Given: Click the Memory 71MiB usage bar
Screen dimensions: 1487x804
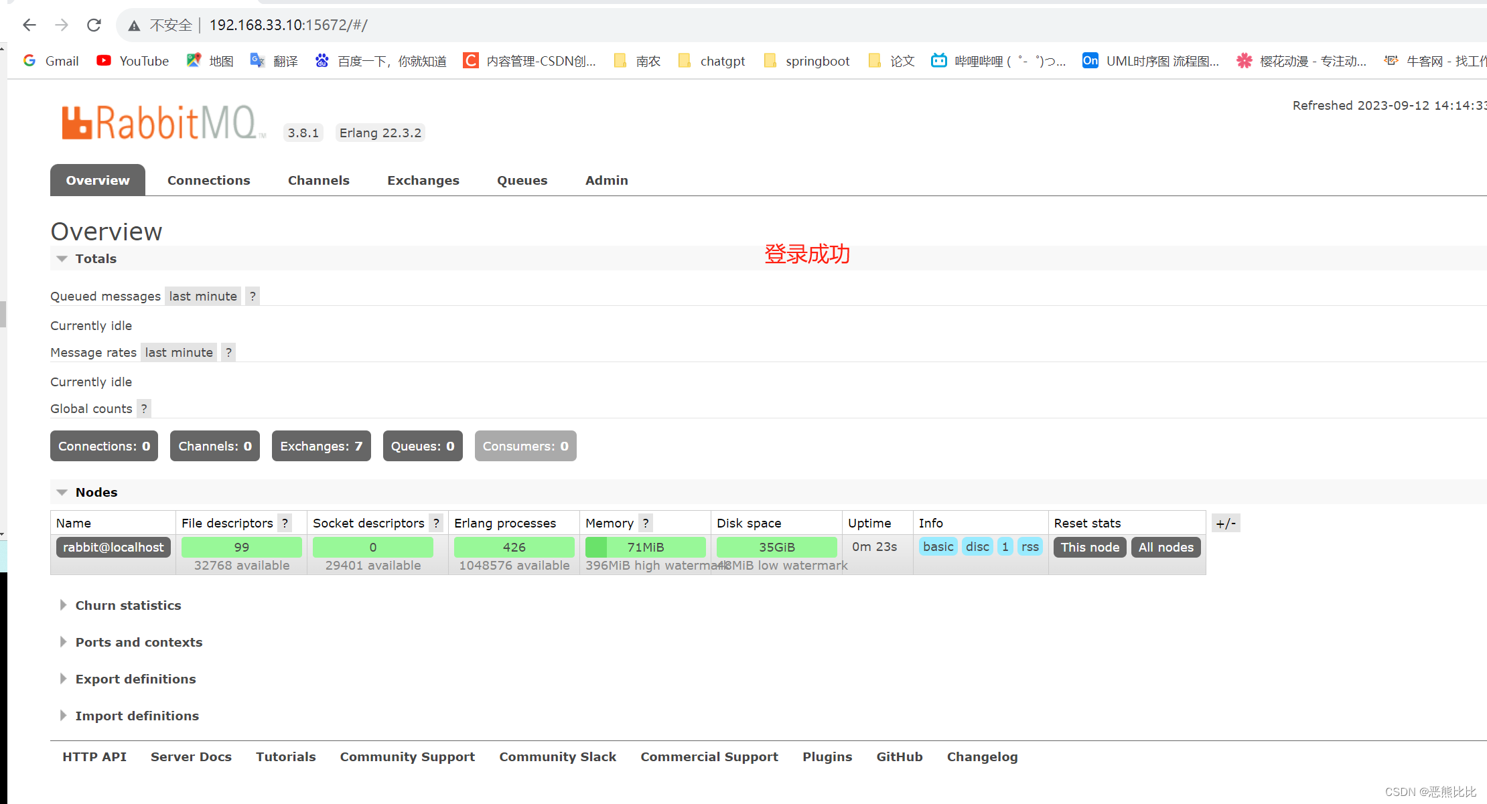Looking at the screenshot, I should pyautogui.click(x=646, y=547).
